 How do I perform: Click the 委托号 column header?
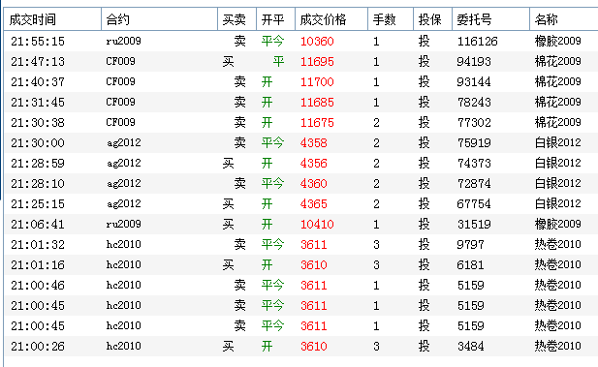coord(490,19)
